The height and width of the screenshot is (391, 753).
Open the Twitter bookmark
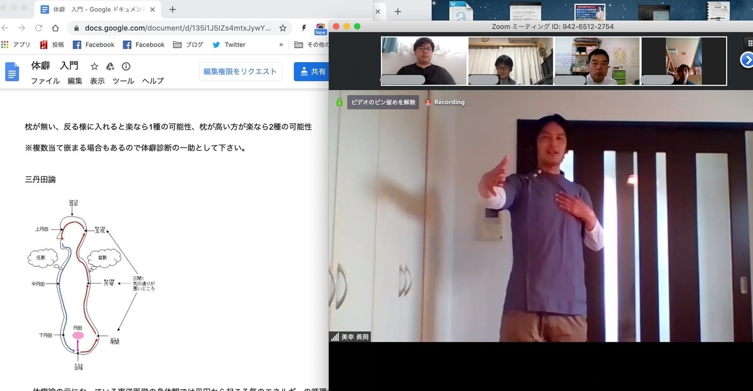229,45
